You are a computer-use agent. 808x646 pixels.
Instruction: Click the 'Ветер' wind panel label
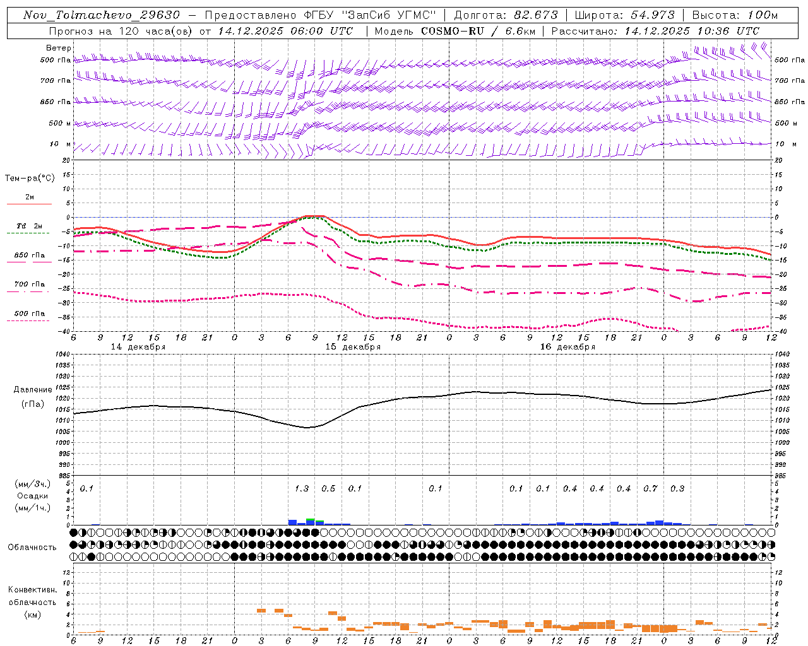59,48
